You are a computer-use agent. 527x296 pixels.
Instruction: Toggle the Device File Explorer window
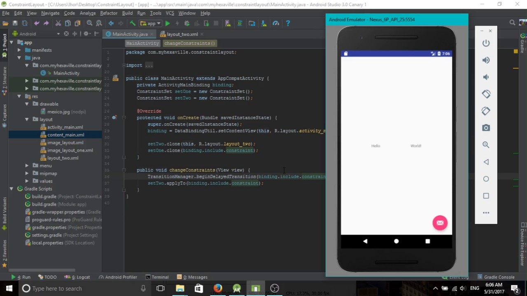coord(523,244)
